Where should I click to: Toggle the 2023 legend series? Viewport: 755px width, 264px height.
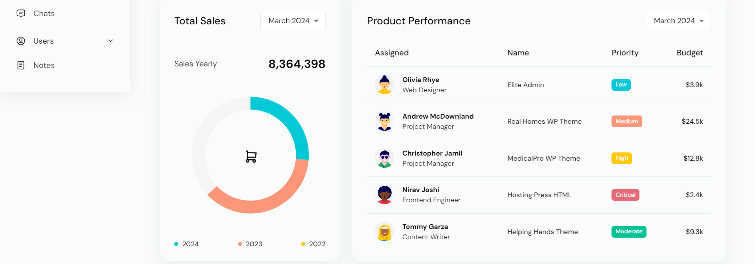250,244
